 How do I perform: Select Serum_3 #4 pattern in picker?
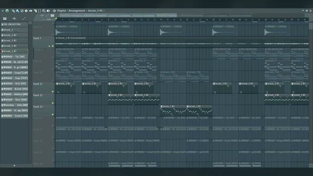click(14, 46)
